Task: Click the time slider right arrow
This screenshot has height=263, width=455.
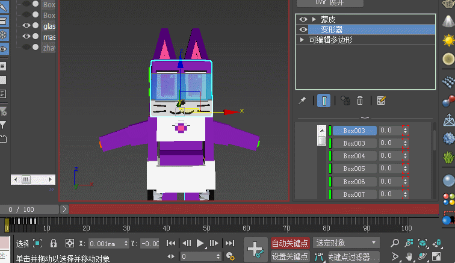Action: [x=64, y=209]
